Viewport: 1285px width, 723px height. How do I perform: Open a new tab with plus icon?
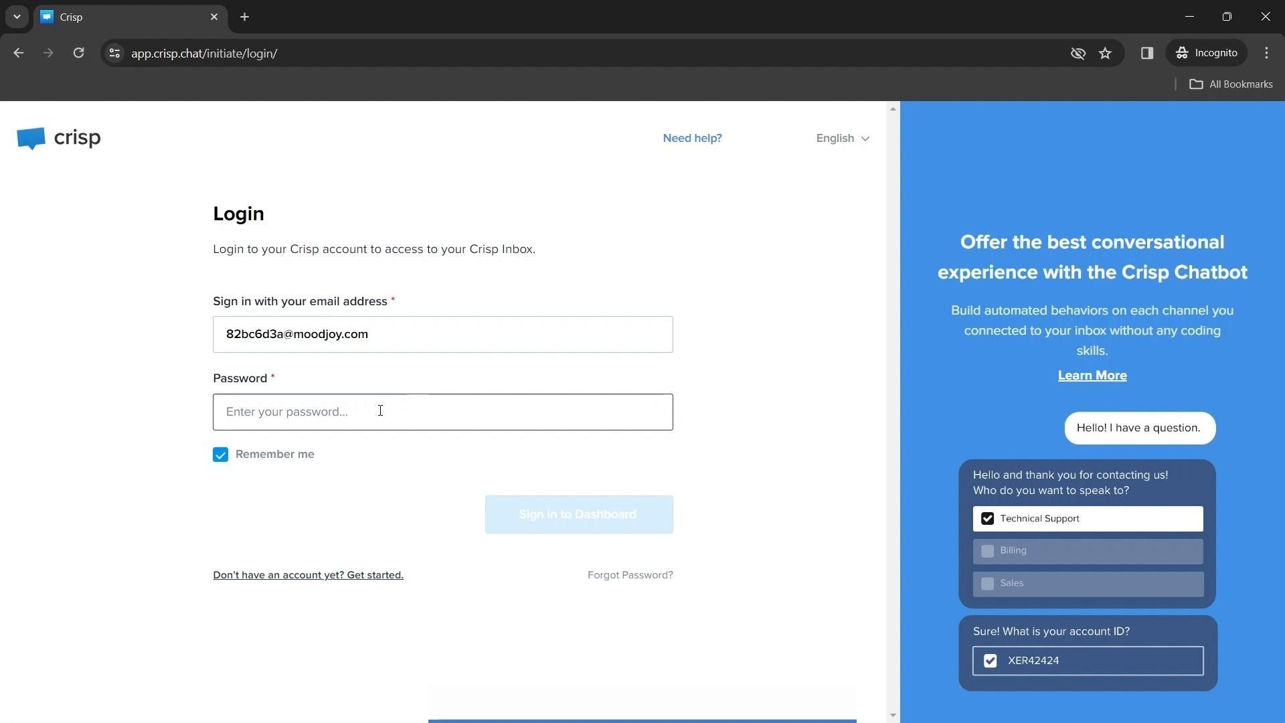pos(244,17)
